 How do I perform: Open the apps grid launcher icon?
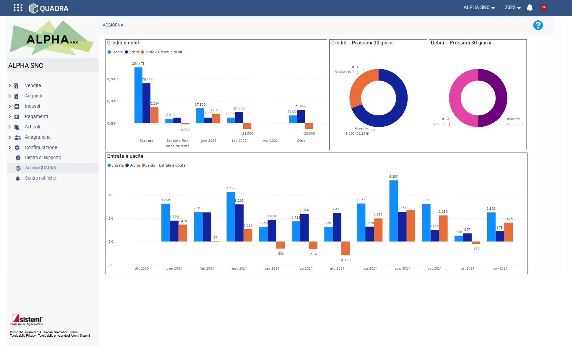18,8
